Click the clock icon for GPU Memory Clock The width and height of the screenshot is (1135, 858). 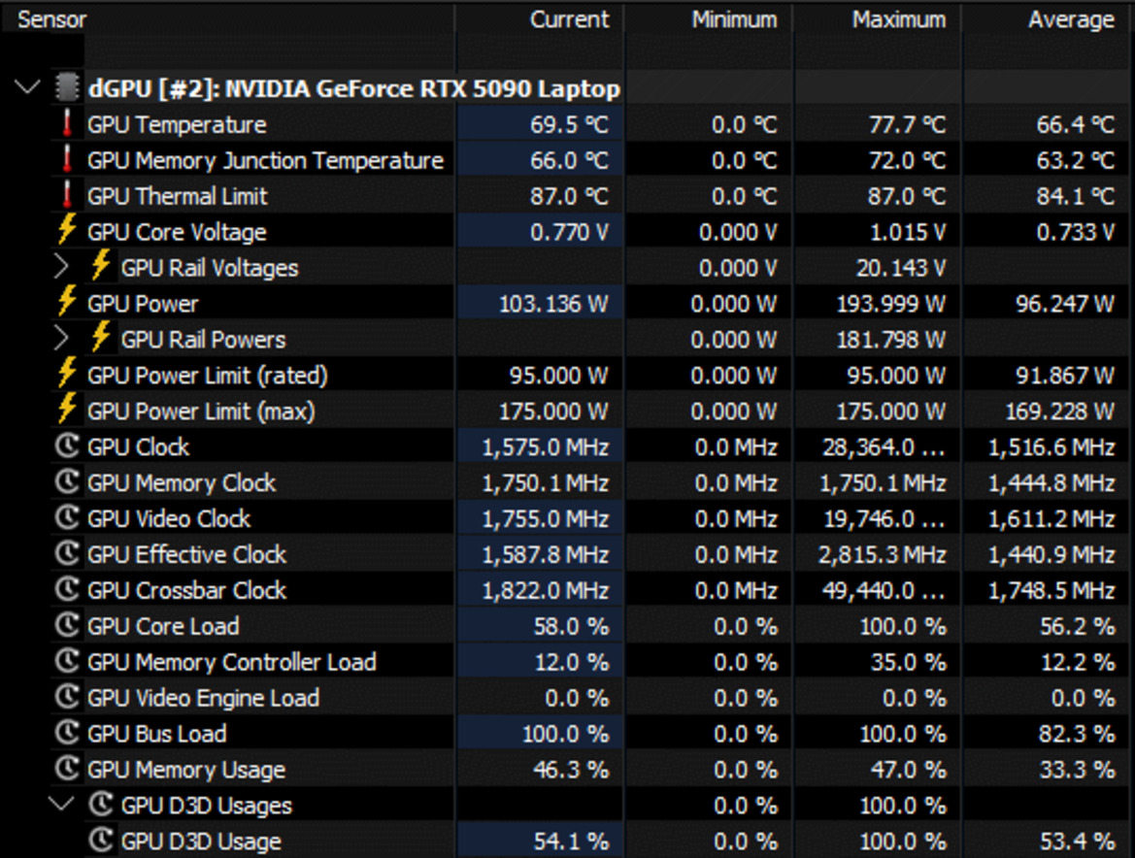tap(67, 481)
